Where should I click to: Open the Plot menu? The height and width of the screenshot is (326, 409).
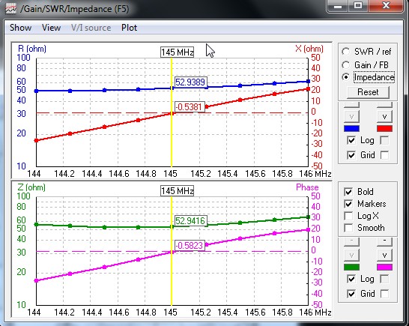tap(129, 28)
